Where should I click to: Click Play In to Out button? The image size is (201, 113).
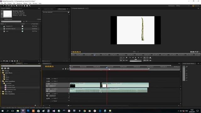[x=127, y=61]
